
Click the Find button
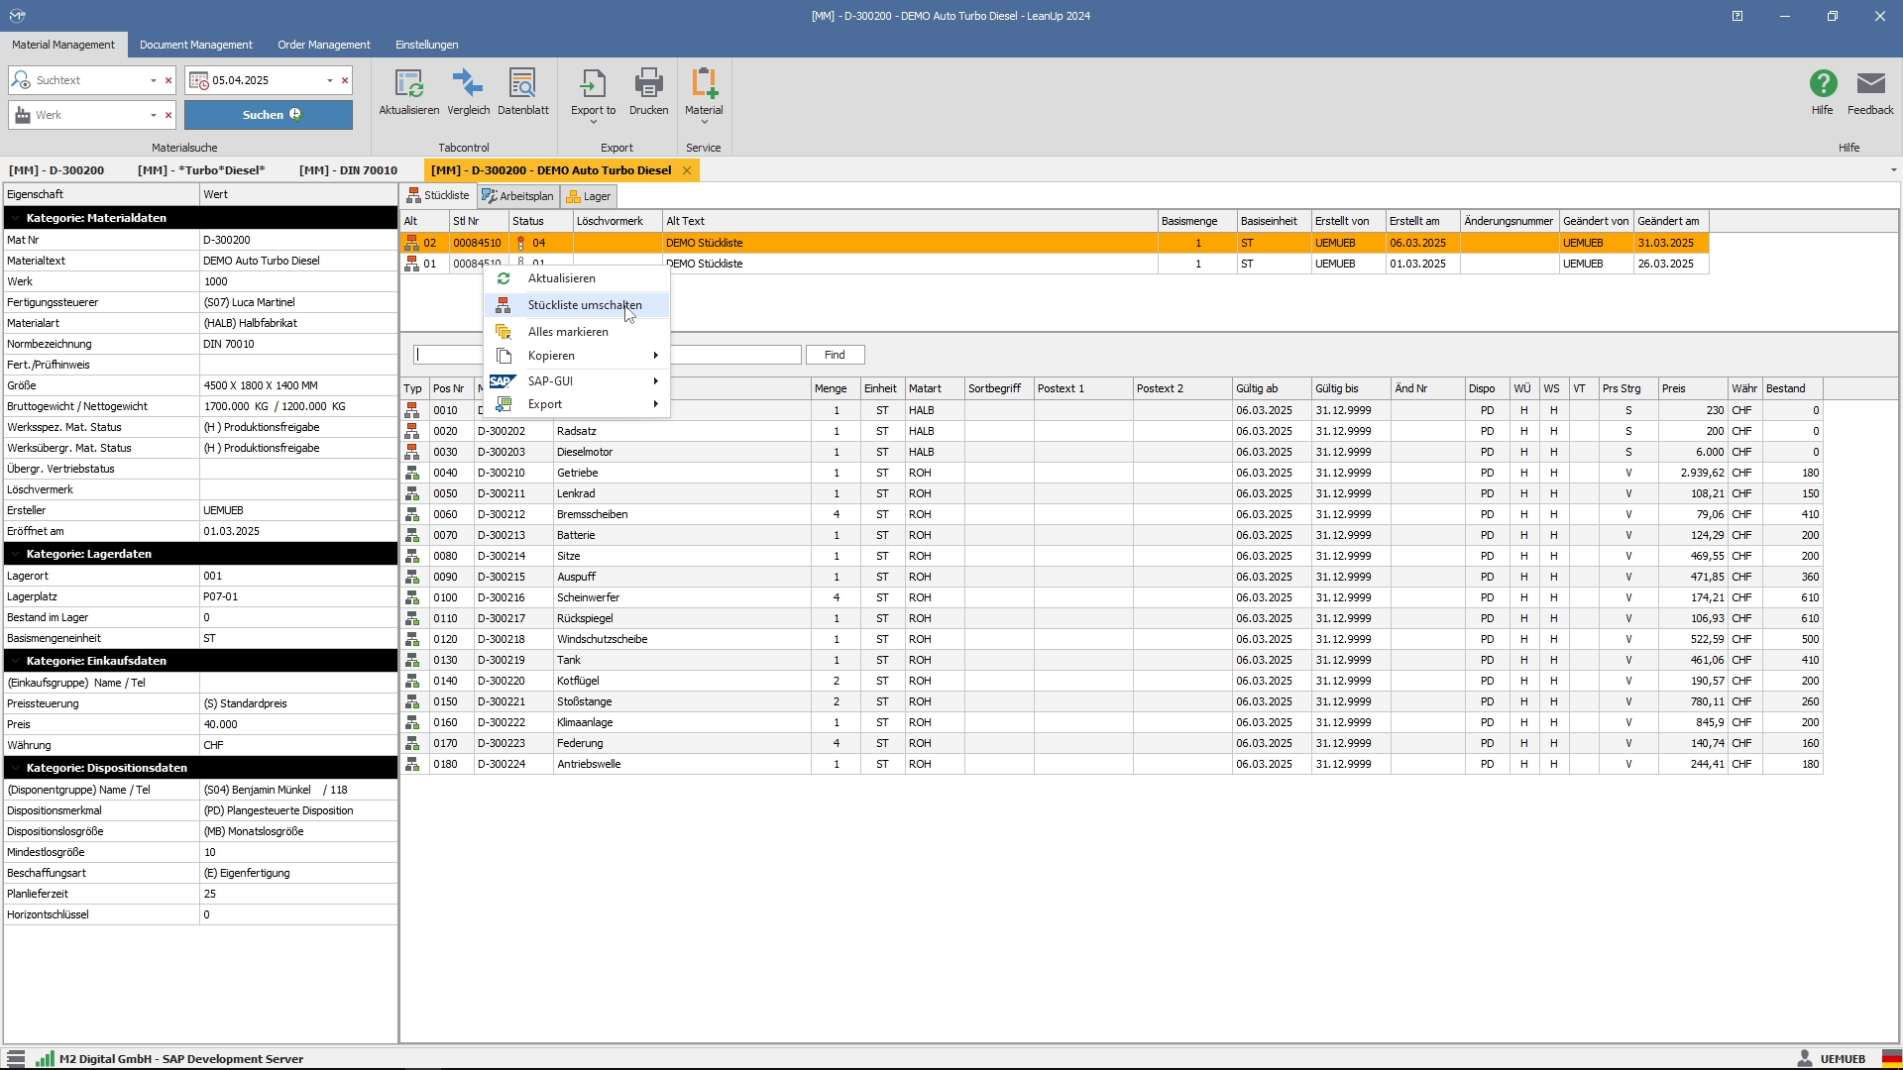(835, 355)
